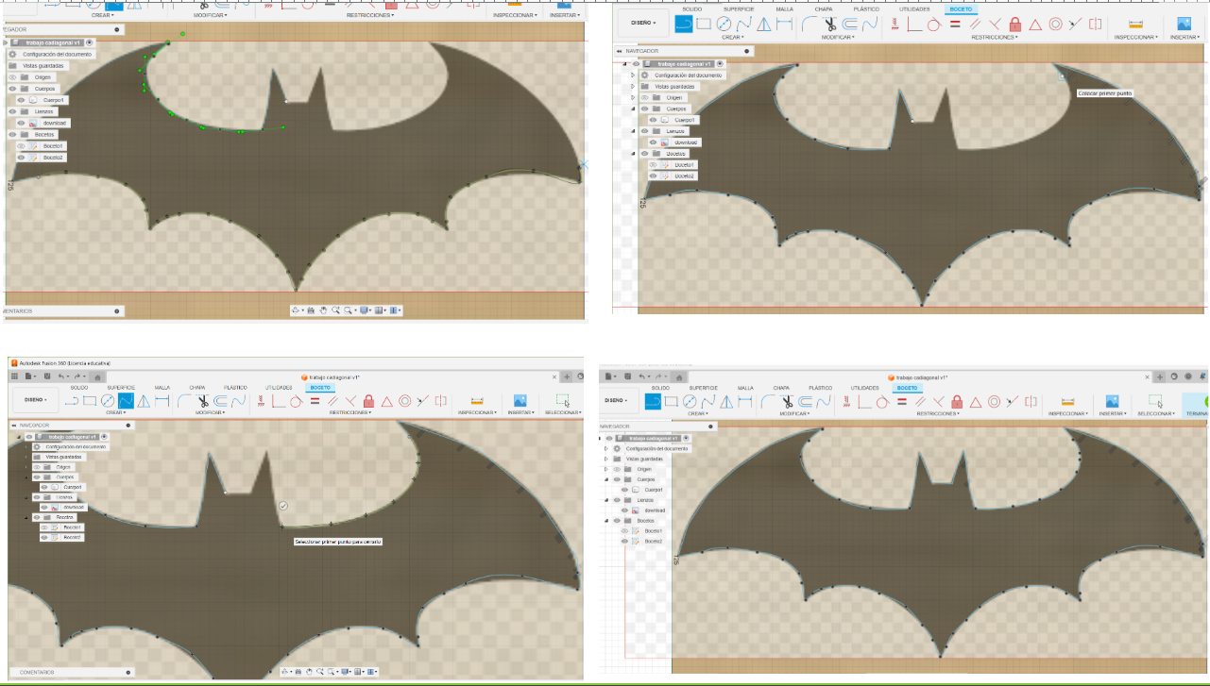
Task: Toggle Boceto1 eye icon in top-left window
Action: click(x=21, y=146)
